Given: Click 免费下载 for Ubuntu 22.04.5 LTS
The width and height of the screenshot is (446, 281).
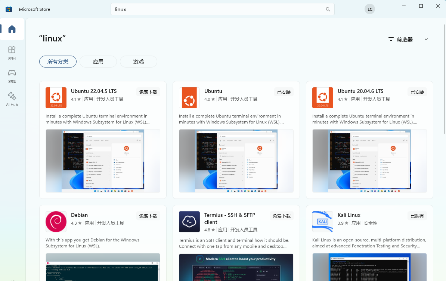Looking at the screenshot, I should coord(148,92).
